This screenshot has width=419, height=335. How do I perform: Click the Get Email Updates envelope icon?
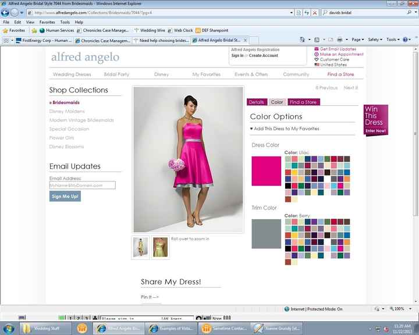click(317, 49)
